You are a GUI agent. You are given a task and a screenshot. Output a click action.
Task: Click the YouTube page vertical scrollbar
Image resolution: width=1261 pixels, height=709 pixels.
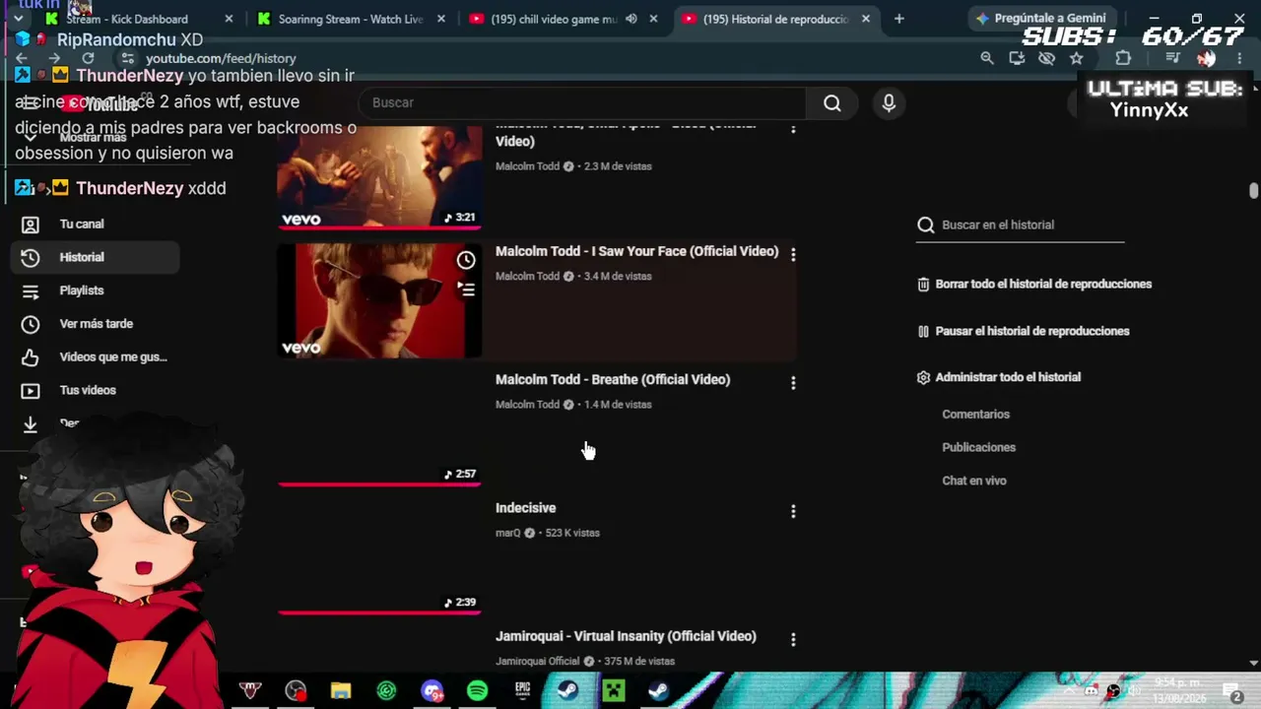[x=1254, y=191]
